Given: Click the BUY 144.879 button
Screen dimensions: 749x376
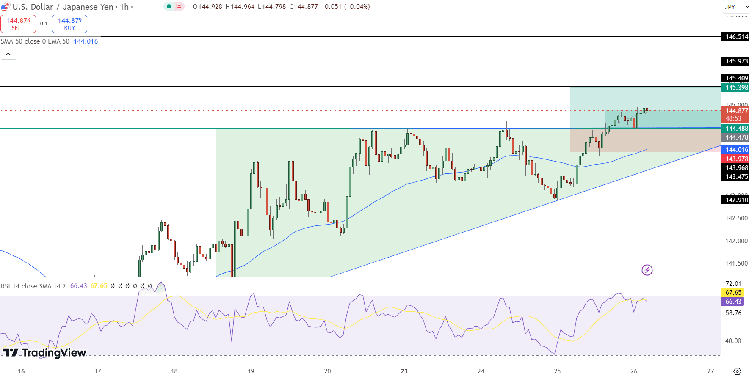Looking at the screenshot, I should [x=69, y=24].
